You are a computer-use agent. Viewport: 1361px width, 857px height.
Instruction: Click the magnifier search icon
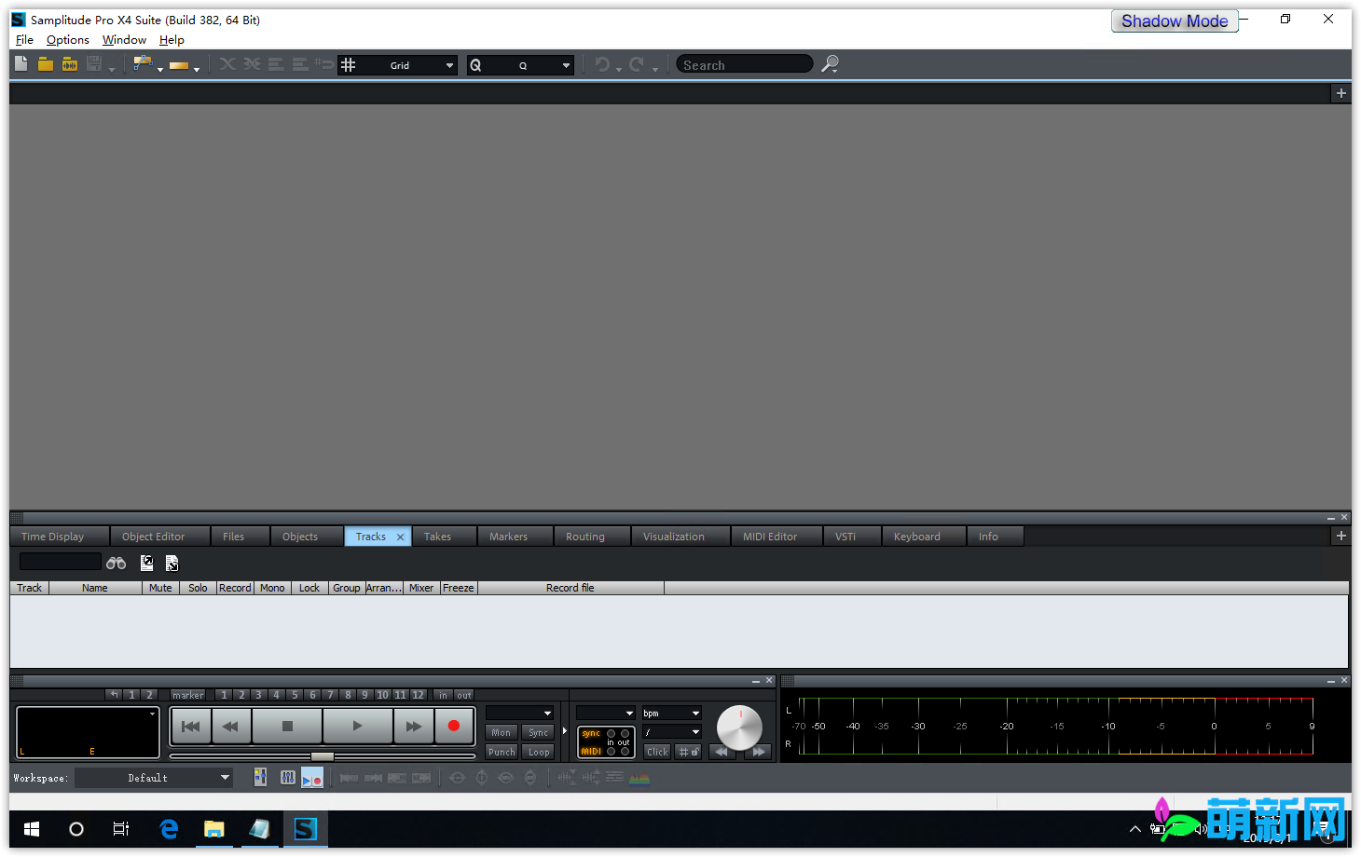tap(830, 64)
